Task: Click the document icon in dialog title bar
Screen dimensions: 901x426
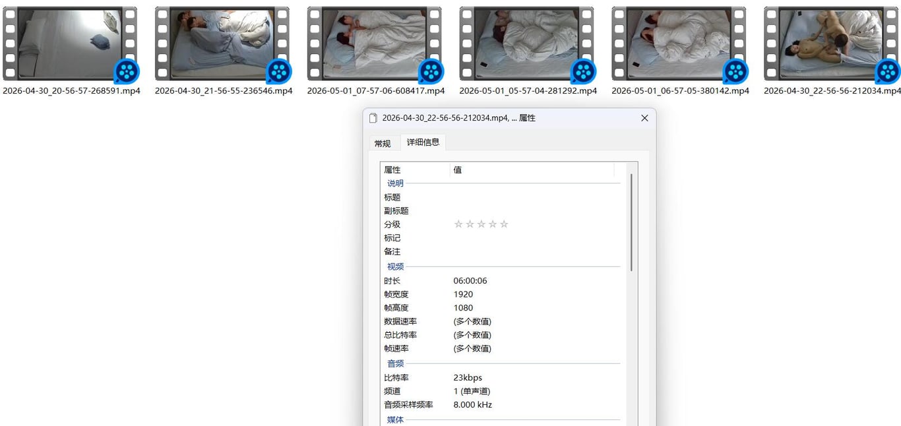Action: coord(373,118)
